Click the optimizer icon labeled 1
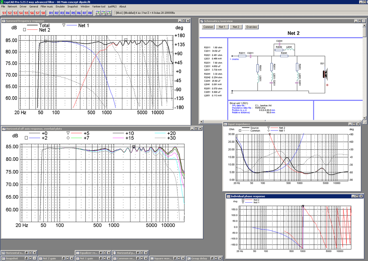Screen dimensions: 368x261 tap(98, 13)
